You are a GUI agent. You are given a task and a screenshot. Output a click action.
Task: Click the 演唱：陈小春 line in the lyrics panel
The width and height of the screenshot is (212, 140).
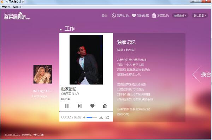click(x=126, y=50)
